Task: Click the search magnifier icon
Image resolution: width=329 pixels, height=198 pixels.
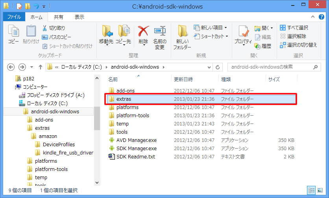Action: 315,67
